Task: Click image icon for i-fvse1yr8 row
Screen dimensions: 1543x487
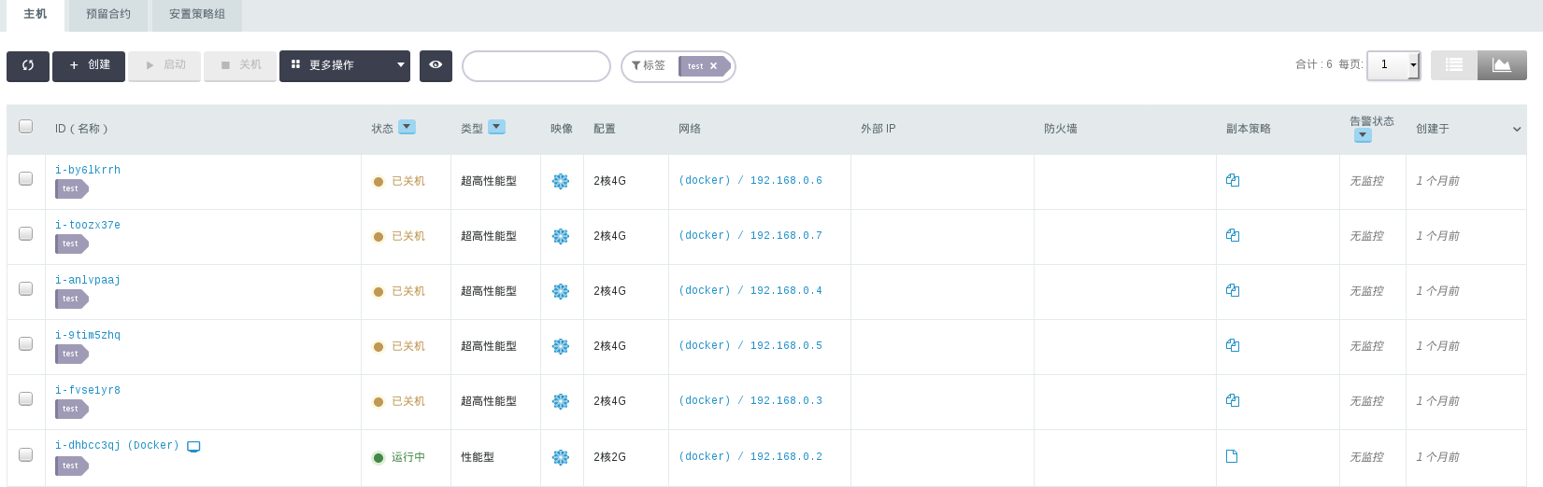Action: click(x=561, y=401)
